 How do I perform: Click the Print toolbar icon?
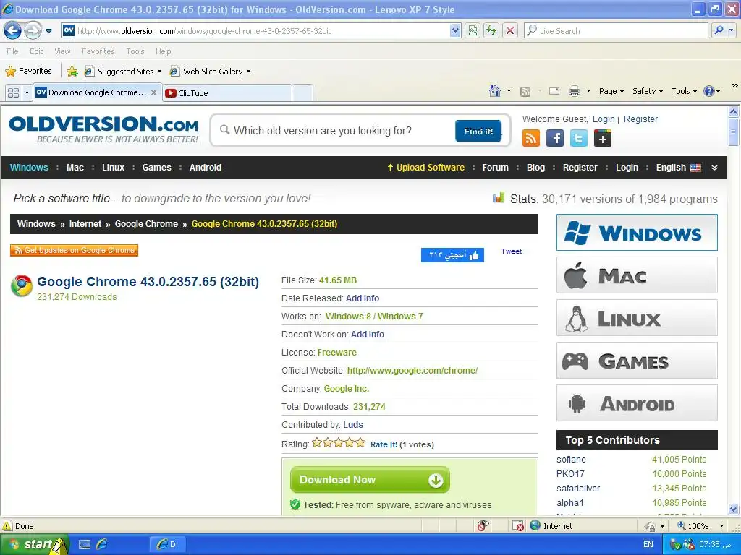[574, 91]
